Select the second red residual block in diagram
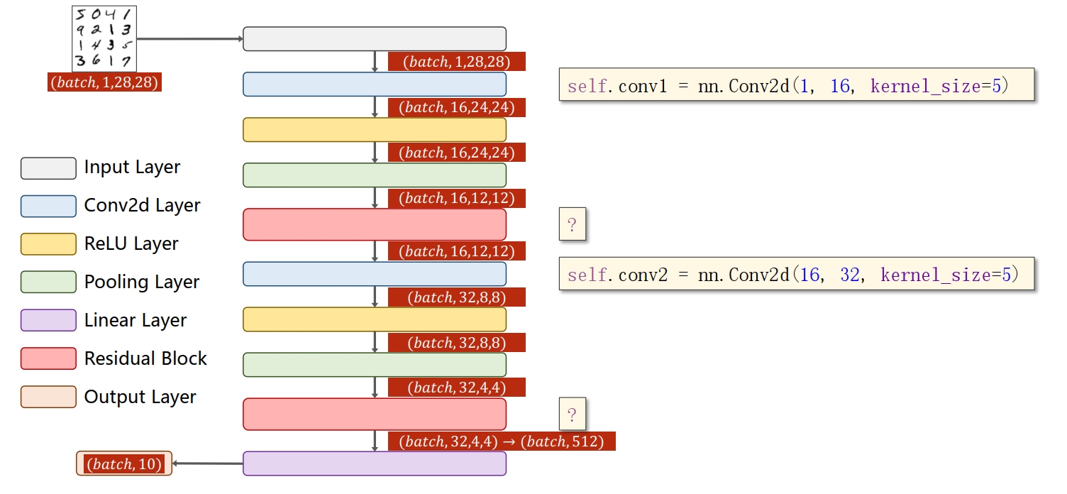Screen dimensions: 1067x494 click(x=375, y=414)
